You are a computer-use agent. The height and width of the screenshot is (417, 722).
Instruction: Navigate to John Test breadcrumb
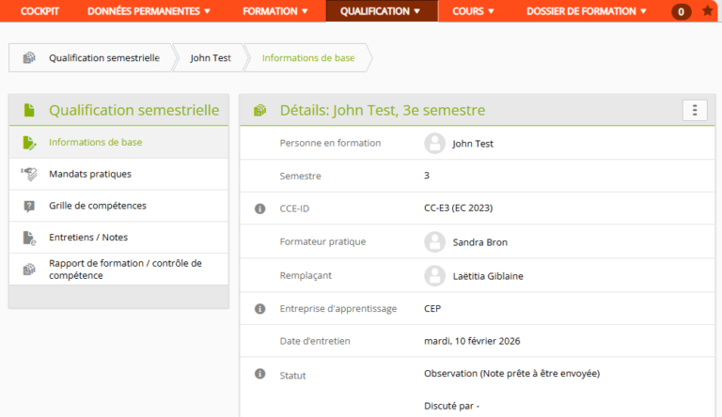pos(211,58)
